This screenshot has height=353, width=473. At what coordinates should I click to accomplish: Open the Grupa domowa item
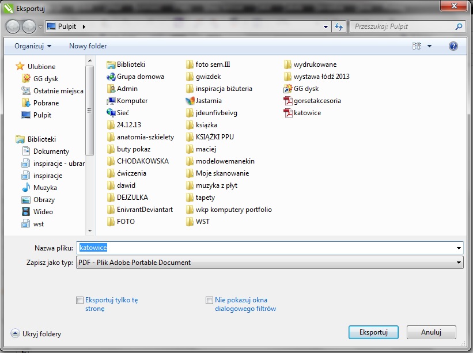[139, 77]
